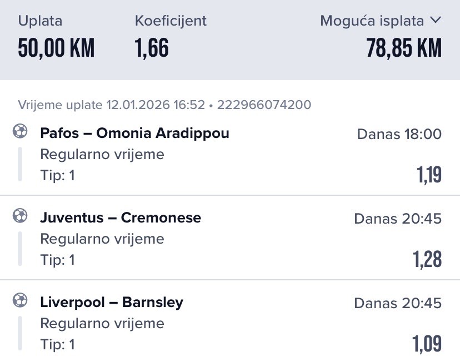460x361 pixels.
Task: Click Tip: 1 under Juventus – Cremonese
Action: point(58,260)
